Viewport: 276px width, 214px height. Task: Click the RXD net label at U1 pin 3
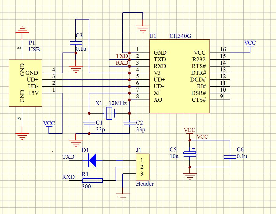coord(122,63)
